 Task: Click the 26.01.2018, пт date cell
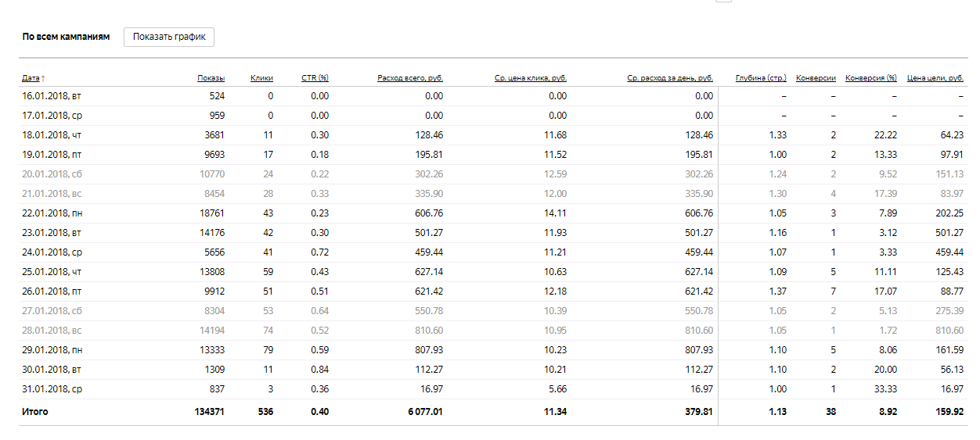tap(51, 292)
